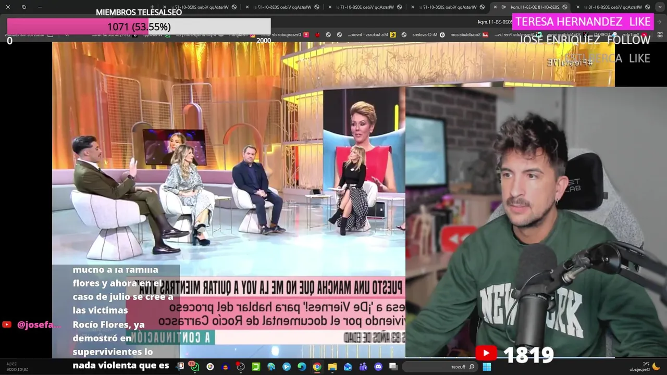This screenshot has width=667, height=375.
Task: Launch Microsoft Teams from the taskbar
Action: (x=363, y=367)
